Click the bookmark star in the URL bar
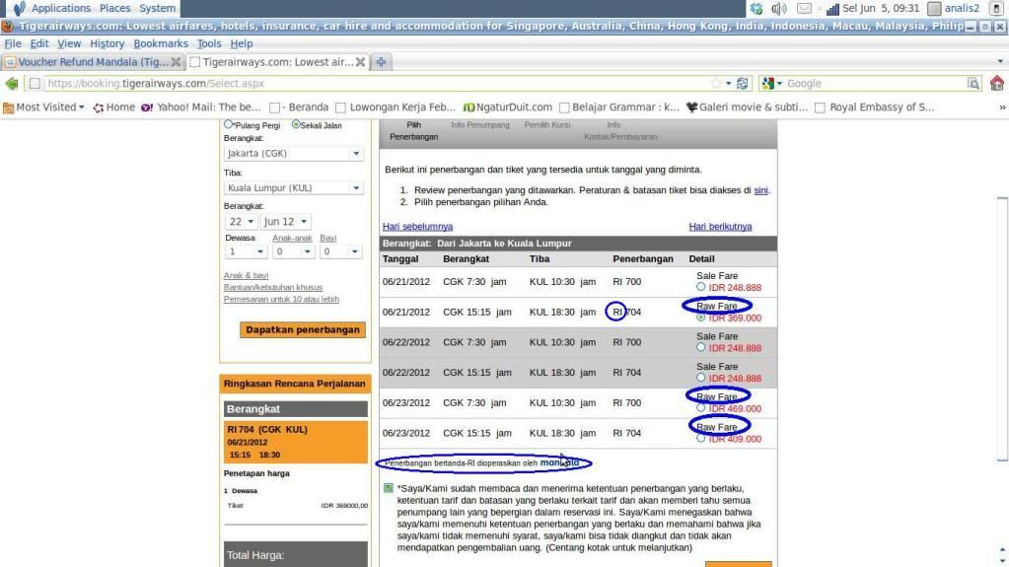 click(x=716, y=83)
